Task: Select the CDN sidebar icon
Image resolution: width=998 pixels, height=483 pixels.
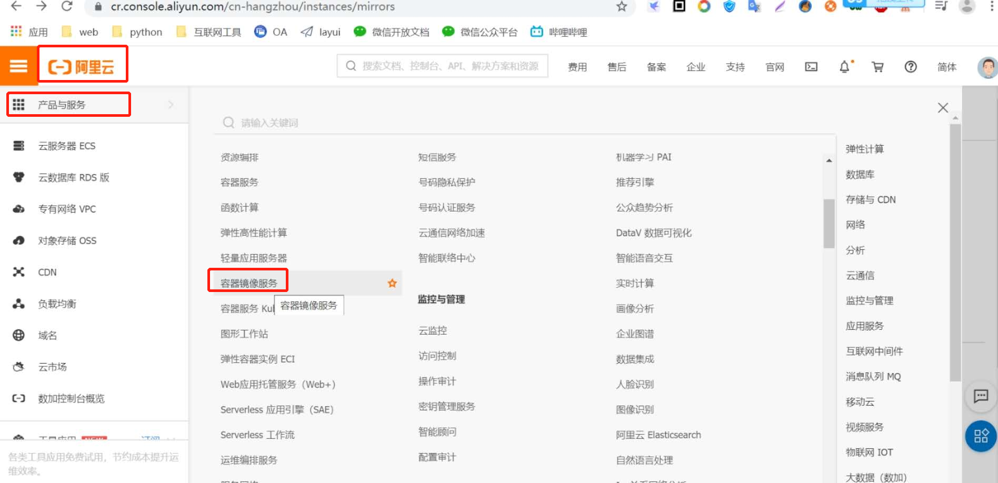Action: click(x=19, y=272)
